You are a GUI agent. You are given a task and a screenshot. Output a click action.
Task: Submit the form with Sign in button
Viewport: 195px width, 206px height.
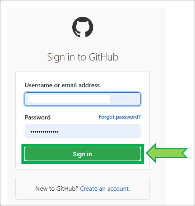pyautogui.click(x=83, y=154)
